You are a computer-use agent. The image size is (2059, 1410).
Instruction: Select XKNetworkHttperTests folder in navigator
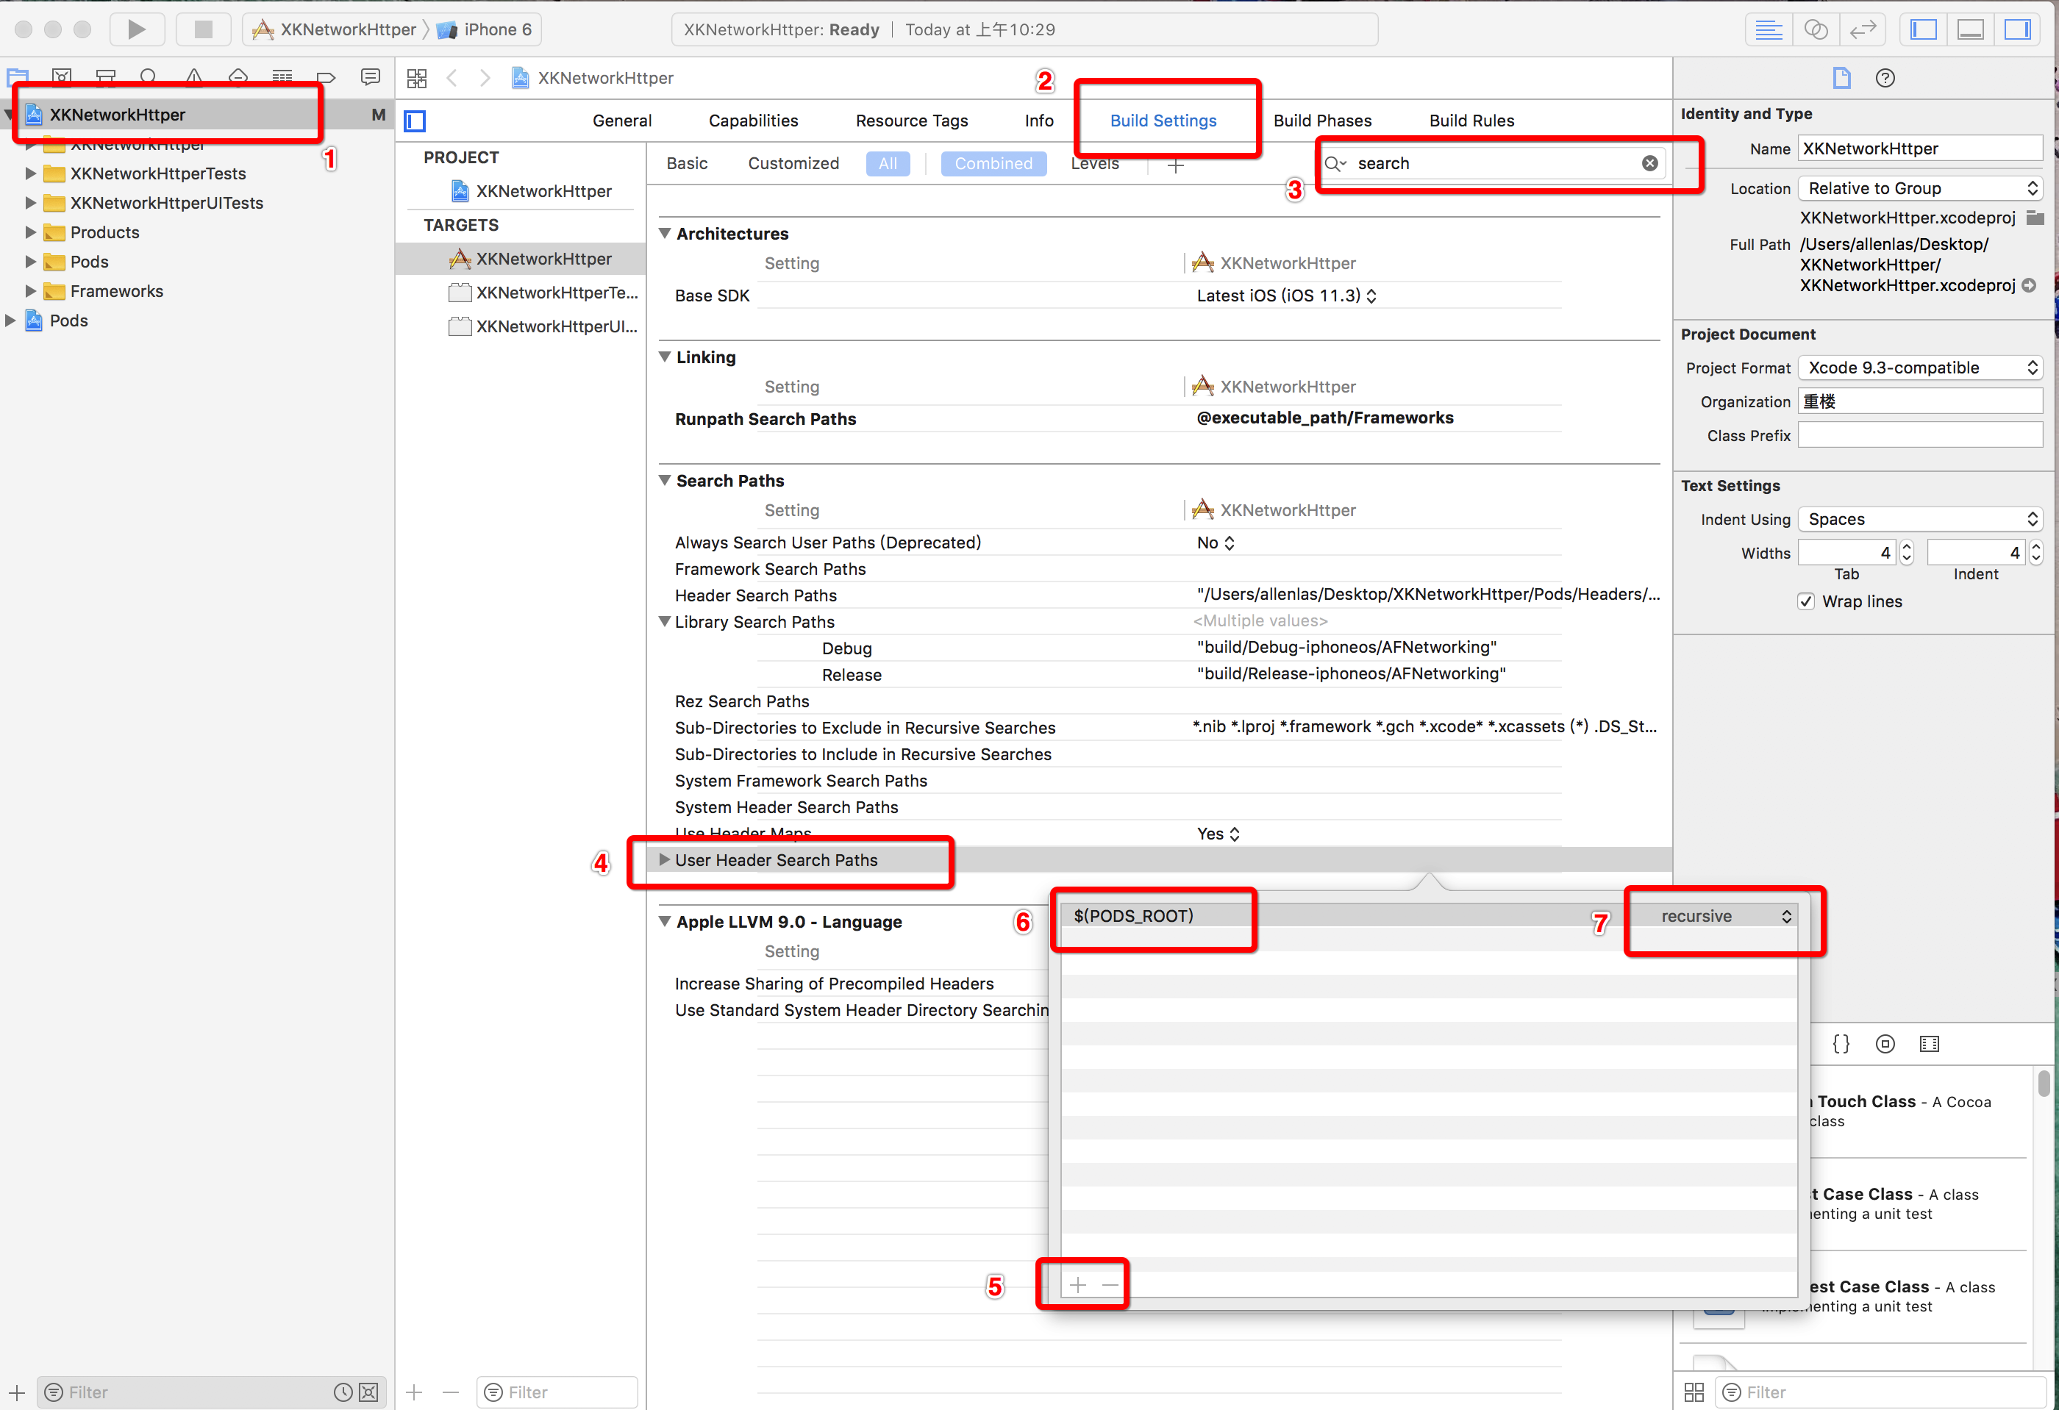coord(157,173)
